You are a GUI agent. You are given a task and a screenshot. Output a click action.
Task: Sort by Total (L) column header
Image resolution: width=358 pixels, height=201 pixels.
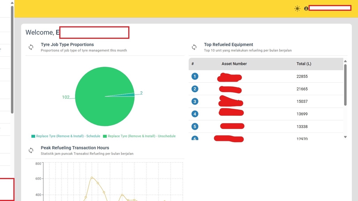coord(304,64)
